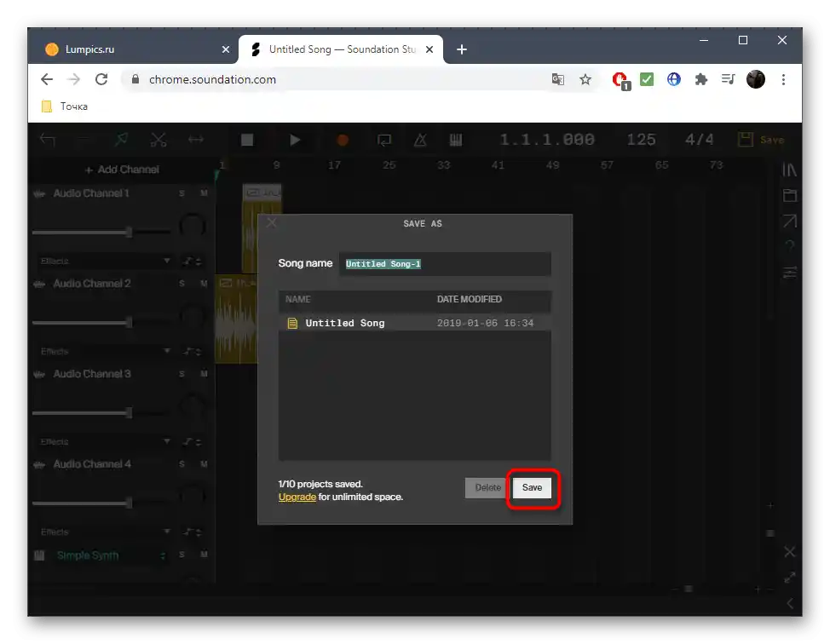Click the Stop playback button
Screen dimensions: 830x644
(x=247, y=140)
